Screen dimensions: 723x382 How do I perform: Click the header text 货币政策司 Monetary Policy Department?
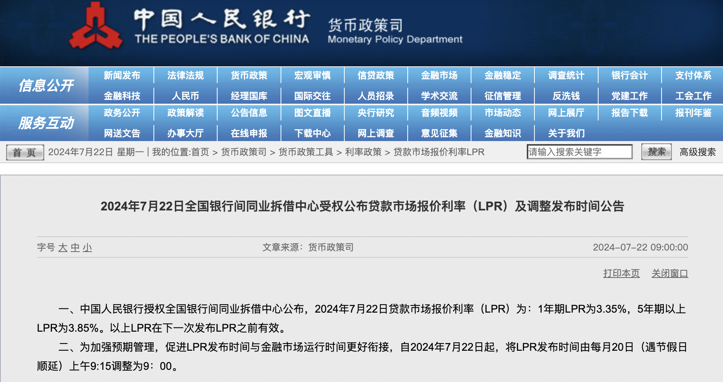[x=395, y=31]
